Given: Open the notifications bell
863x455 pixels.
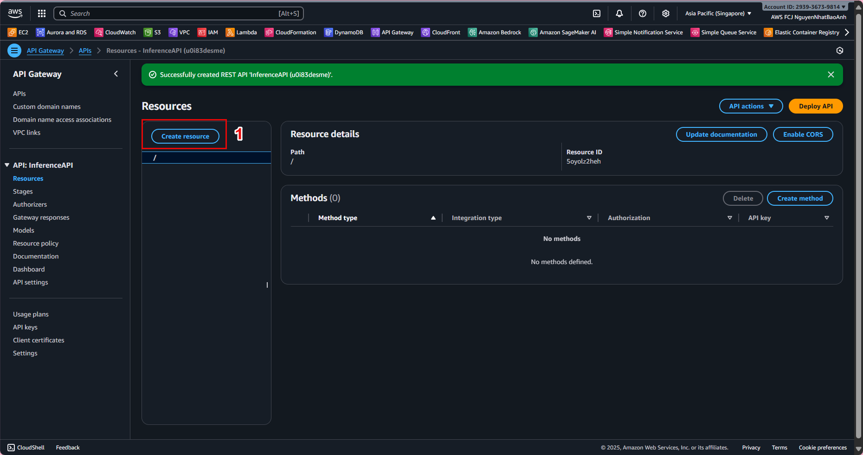Looking at the screenshot, I should 619,13.
